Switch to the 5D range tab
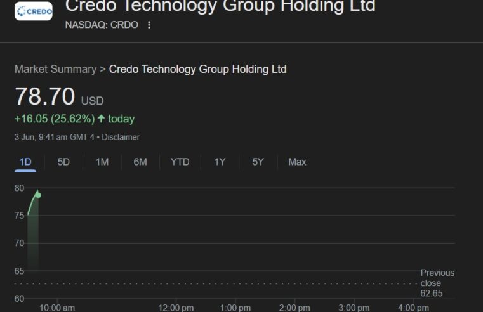This screenshot has height=312, width=483. point(63,162)
